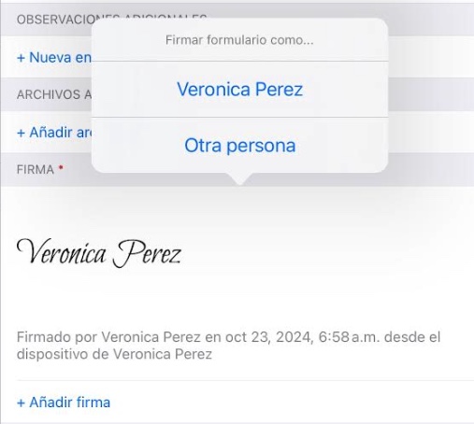The height and width of the screenshot is (424, 474).
Task: Click the oct 23, 2024 signing date text
Action: [269, 337]
